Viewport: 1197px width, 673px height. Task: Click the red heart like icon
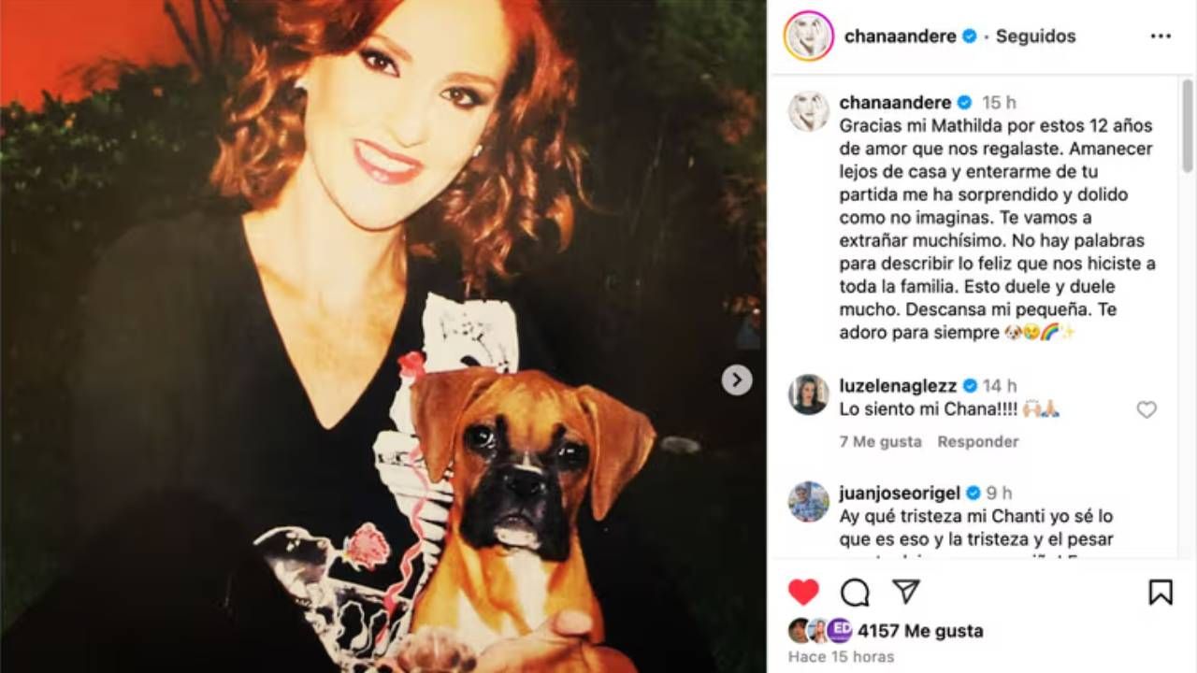(803, 592)
